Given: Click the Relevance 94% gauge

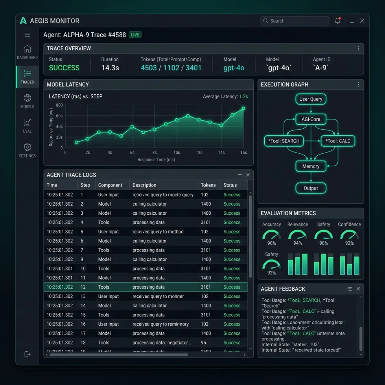Looking at the screenshot, I should tap(297, 235).
